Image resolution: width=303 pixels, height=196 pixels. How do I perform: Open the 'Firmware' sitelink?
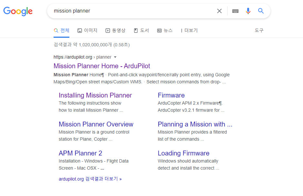(171, 95)
